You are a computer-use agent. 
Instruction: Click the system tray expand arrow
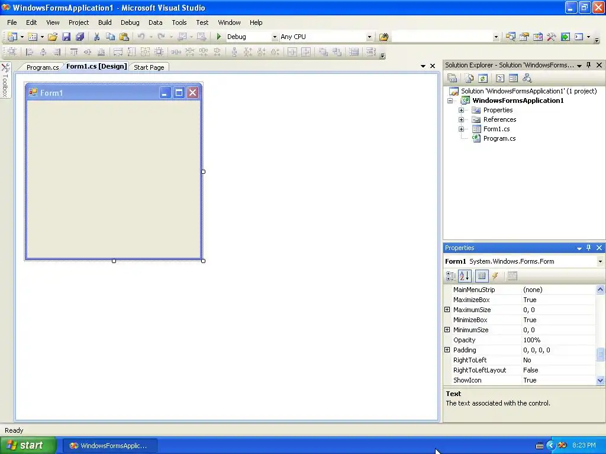(551, 446)
